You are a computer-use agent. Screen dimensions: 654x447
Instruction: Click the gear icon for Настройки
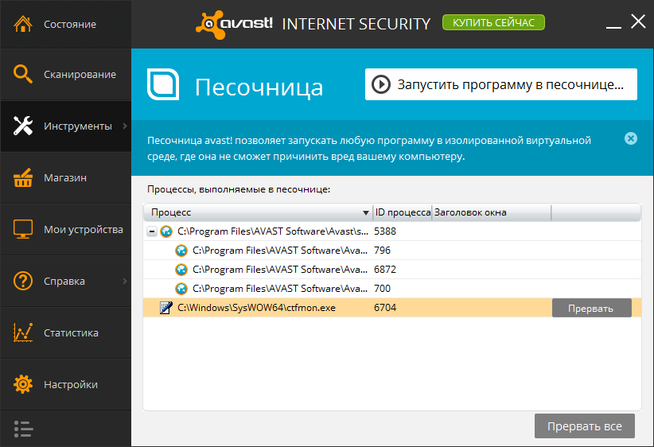click(x=23, y=384)
